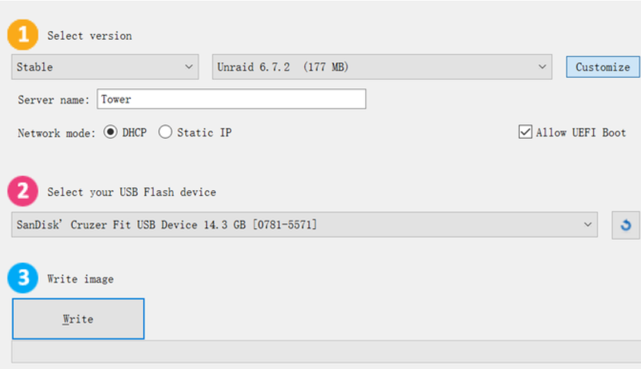The width and height of the screenshot is (641, 369).
Task: Click the Write button
Action: click(78, 319)
